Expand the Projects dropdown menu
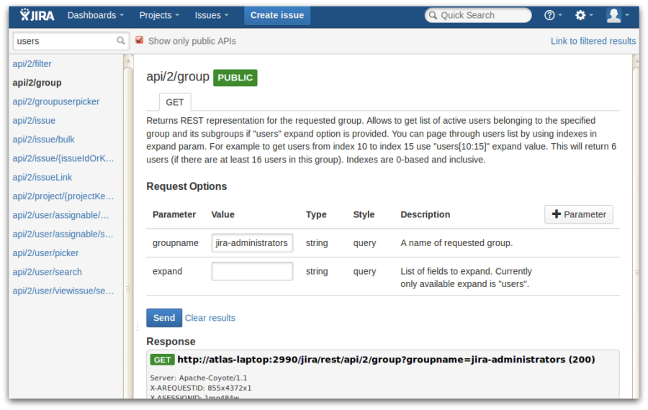Image resolution: width=648 pixels, height=410 pixels. point(160,15)
